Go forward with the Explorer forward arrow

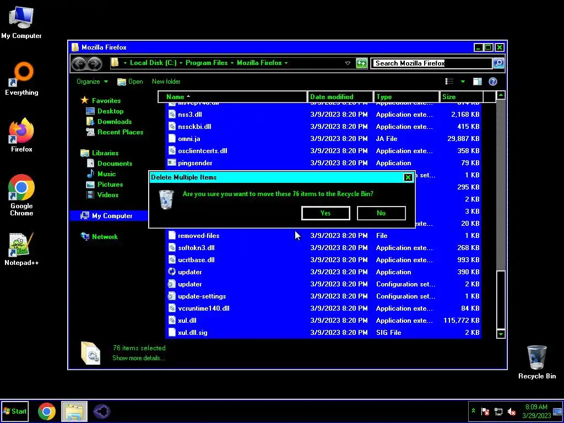coord(95,64)
